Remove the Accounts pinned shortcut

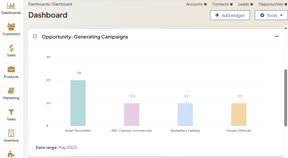205,4
